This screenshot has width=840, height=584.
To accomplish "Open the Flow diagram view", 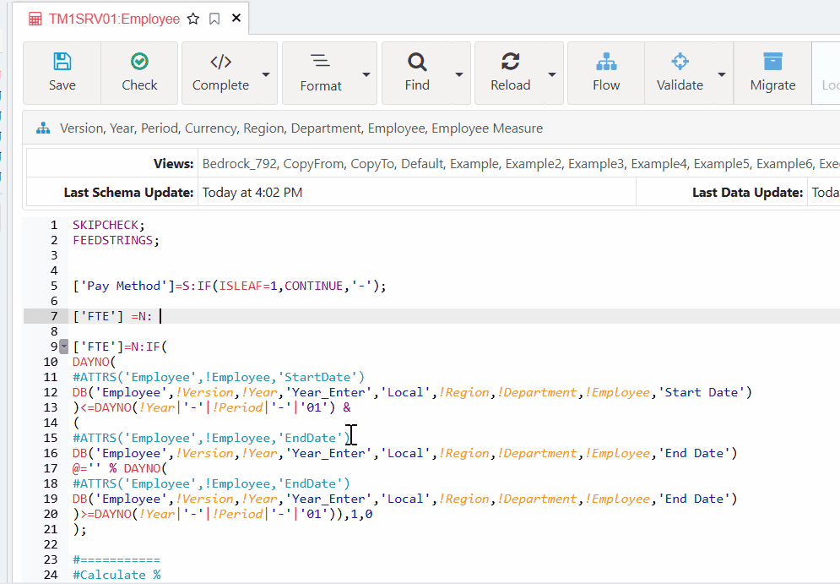I will 605,73.
